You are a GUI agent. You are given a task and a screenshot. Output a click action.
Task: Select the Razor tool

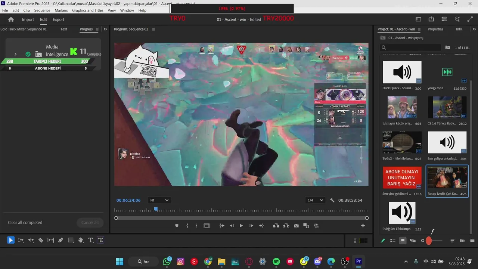coord(41,240)
